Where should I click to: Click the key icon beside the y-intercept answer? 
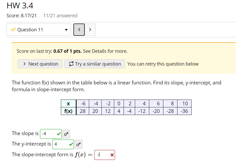click(x=78, y=144)
